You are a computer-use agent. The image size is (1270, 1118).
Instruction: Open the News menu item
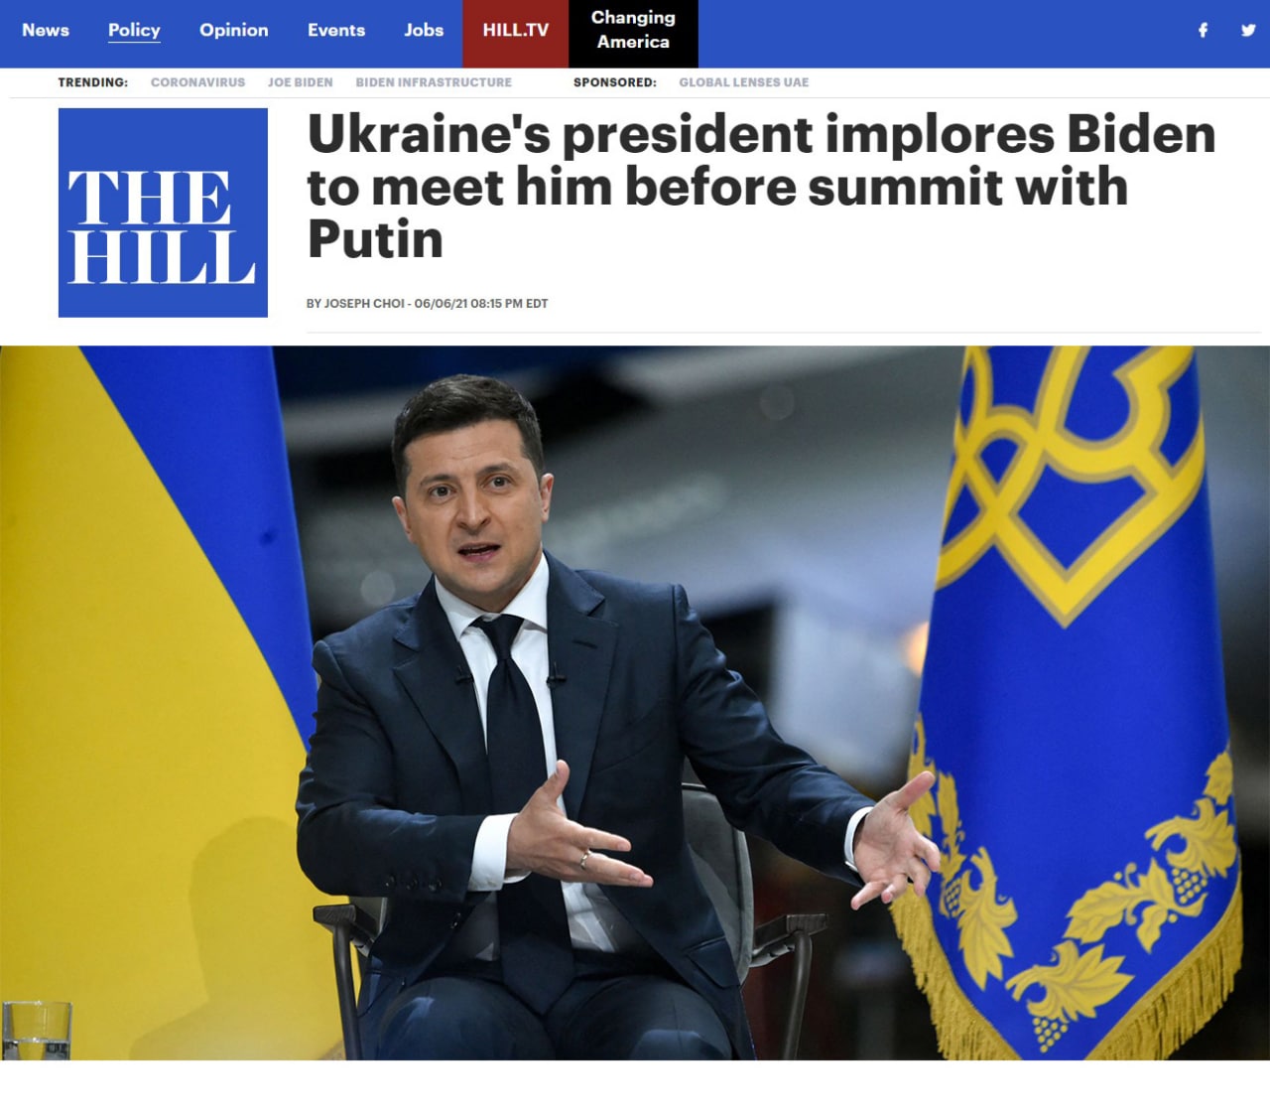46,30
